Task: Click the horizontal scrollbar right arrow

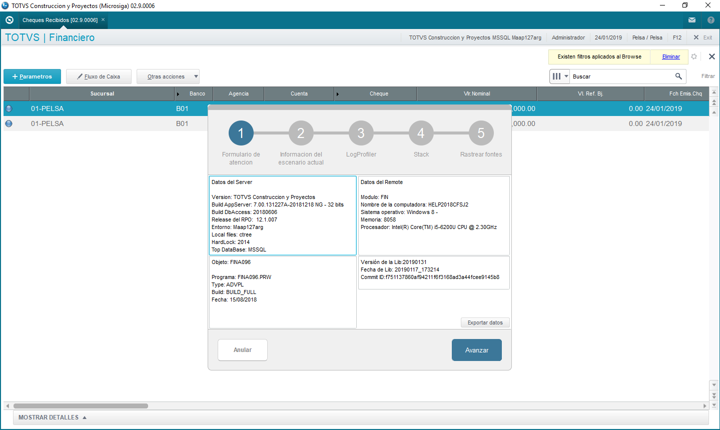Action: (x=705, y=406)
